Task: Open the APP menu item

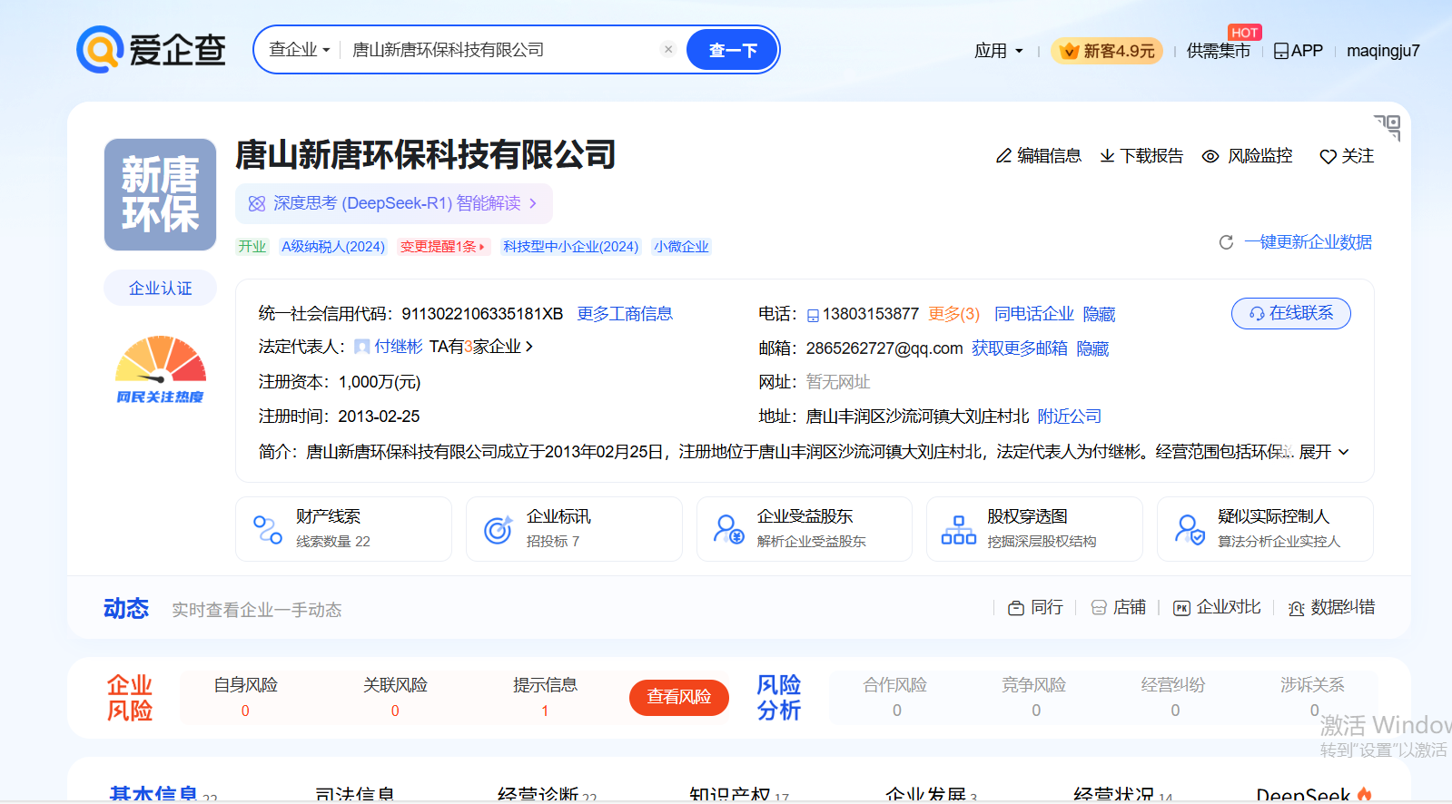Action: click(x=1298, y=51)
